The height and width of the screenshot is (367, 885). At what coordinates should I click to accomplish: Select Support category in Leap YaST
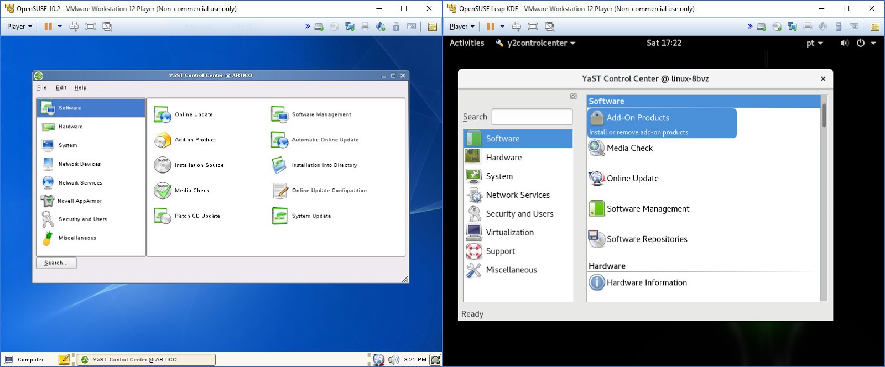(518, 251)
